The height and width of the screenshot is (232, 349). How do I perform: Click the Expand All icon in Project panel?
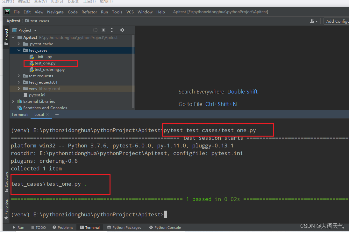pyautogui.click(x=103, y=30)
